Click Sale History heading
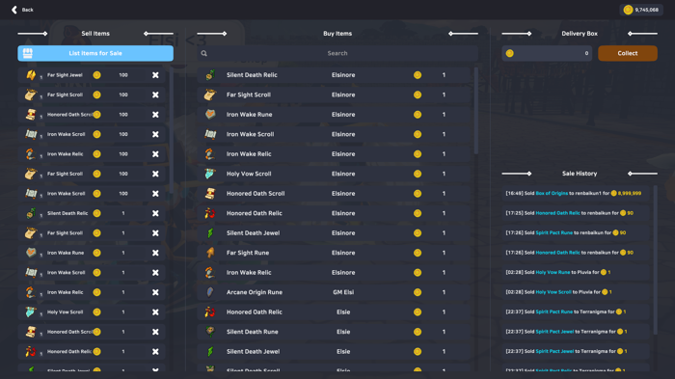 click(580, 174)
